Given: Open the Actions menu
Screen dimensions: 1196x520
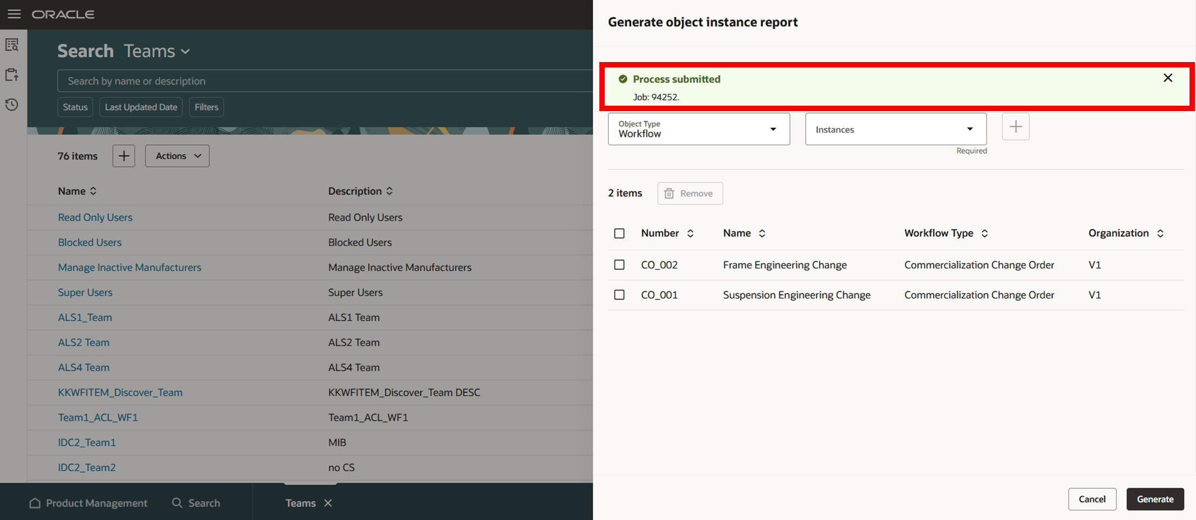Looking at the screenshot, I should [177, 155].
